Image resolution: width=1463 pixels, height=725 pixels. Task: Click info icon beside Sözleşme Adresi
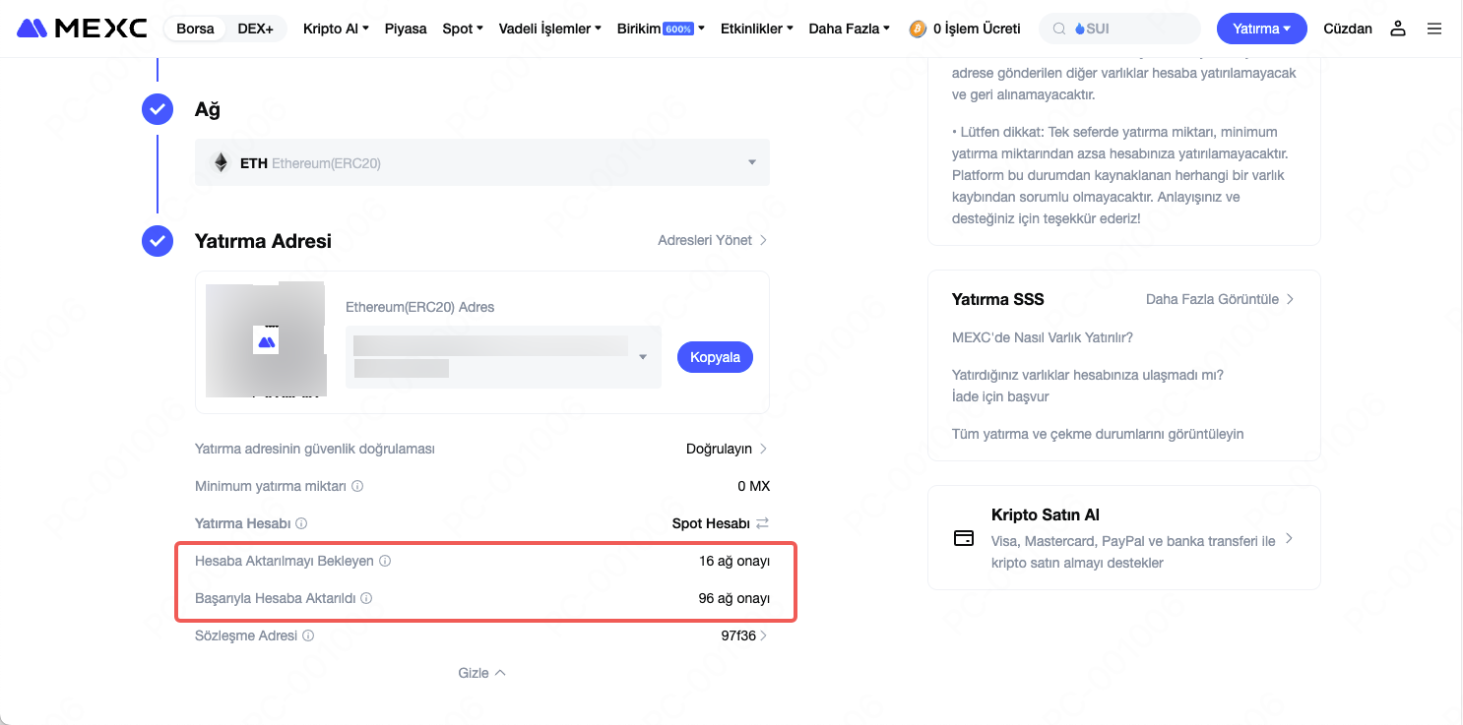click(x=308, y=635)
